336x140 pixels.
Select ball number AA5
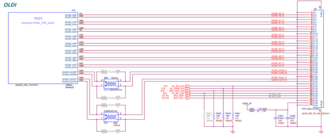(81, 16)
